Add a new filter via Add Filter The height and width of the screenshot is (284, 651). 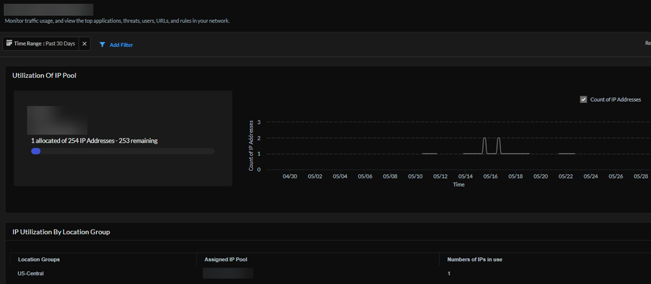click(121, 45)
